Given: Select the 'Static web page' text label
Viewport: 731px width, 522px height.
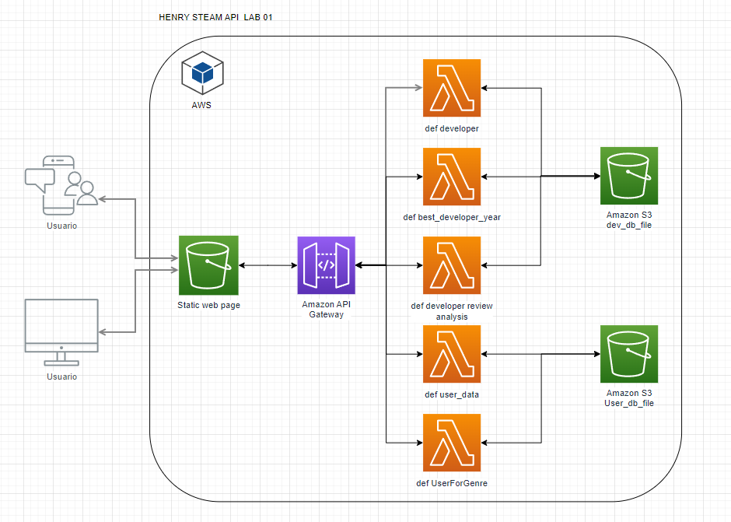Looking at the screenshot, I should [x=208, y=305].
